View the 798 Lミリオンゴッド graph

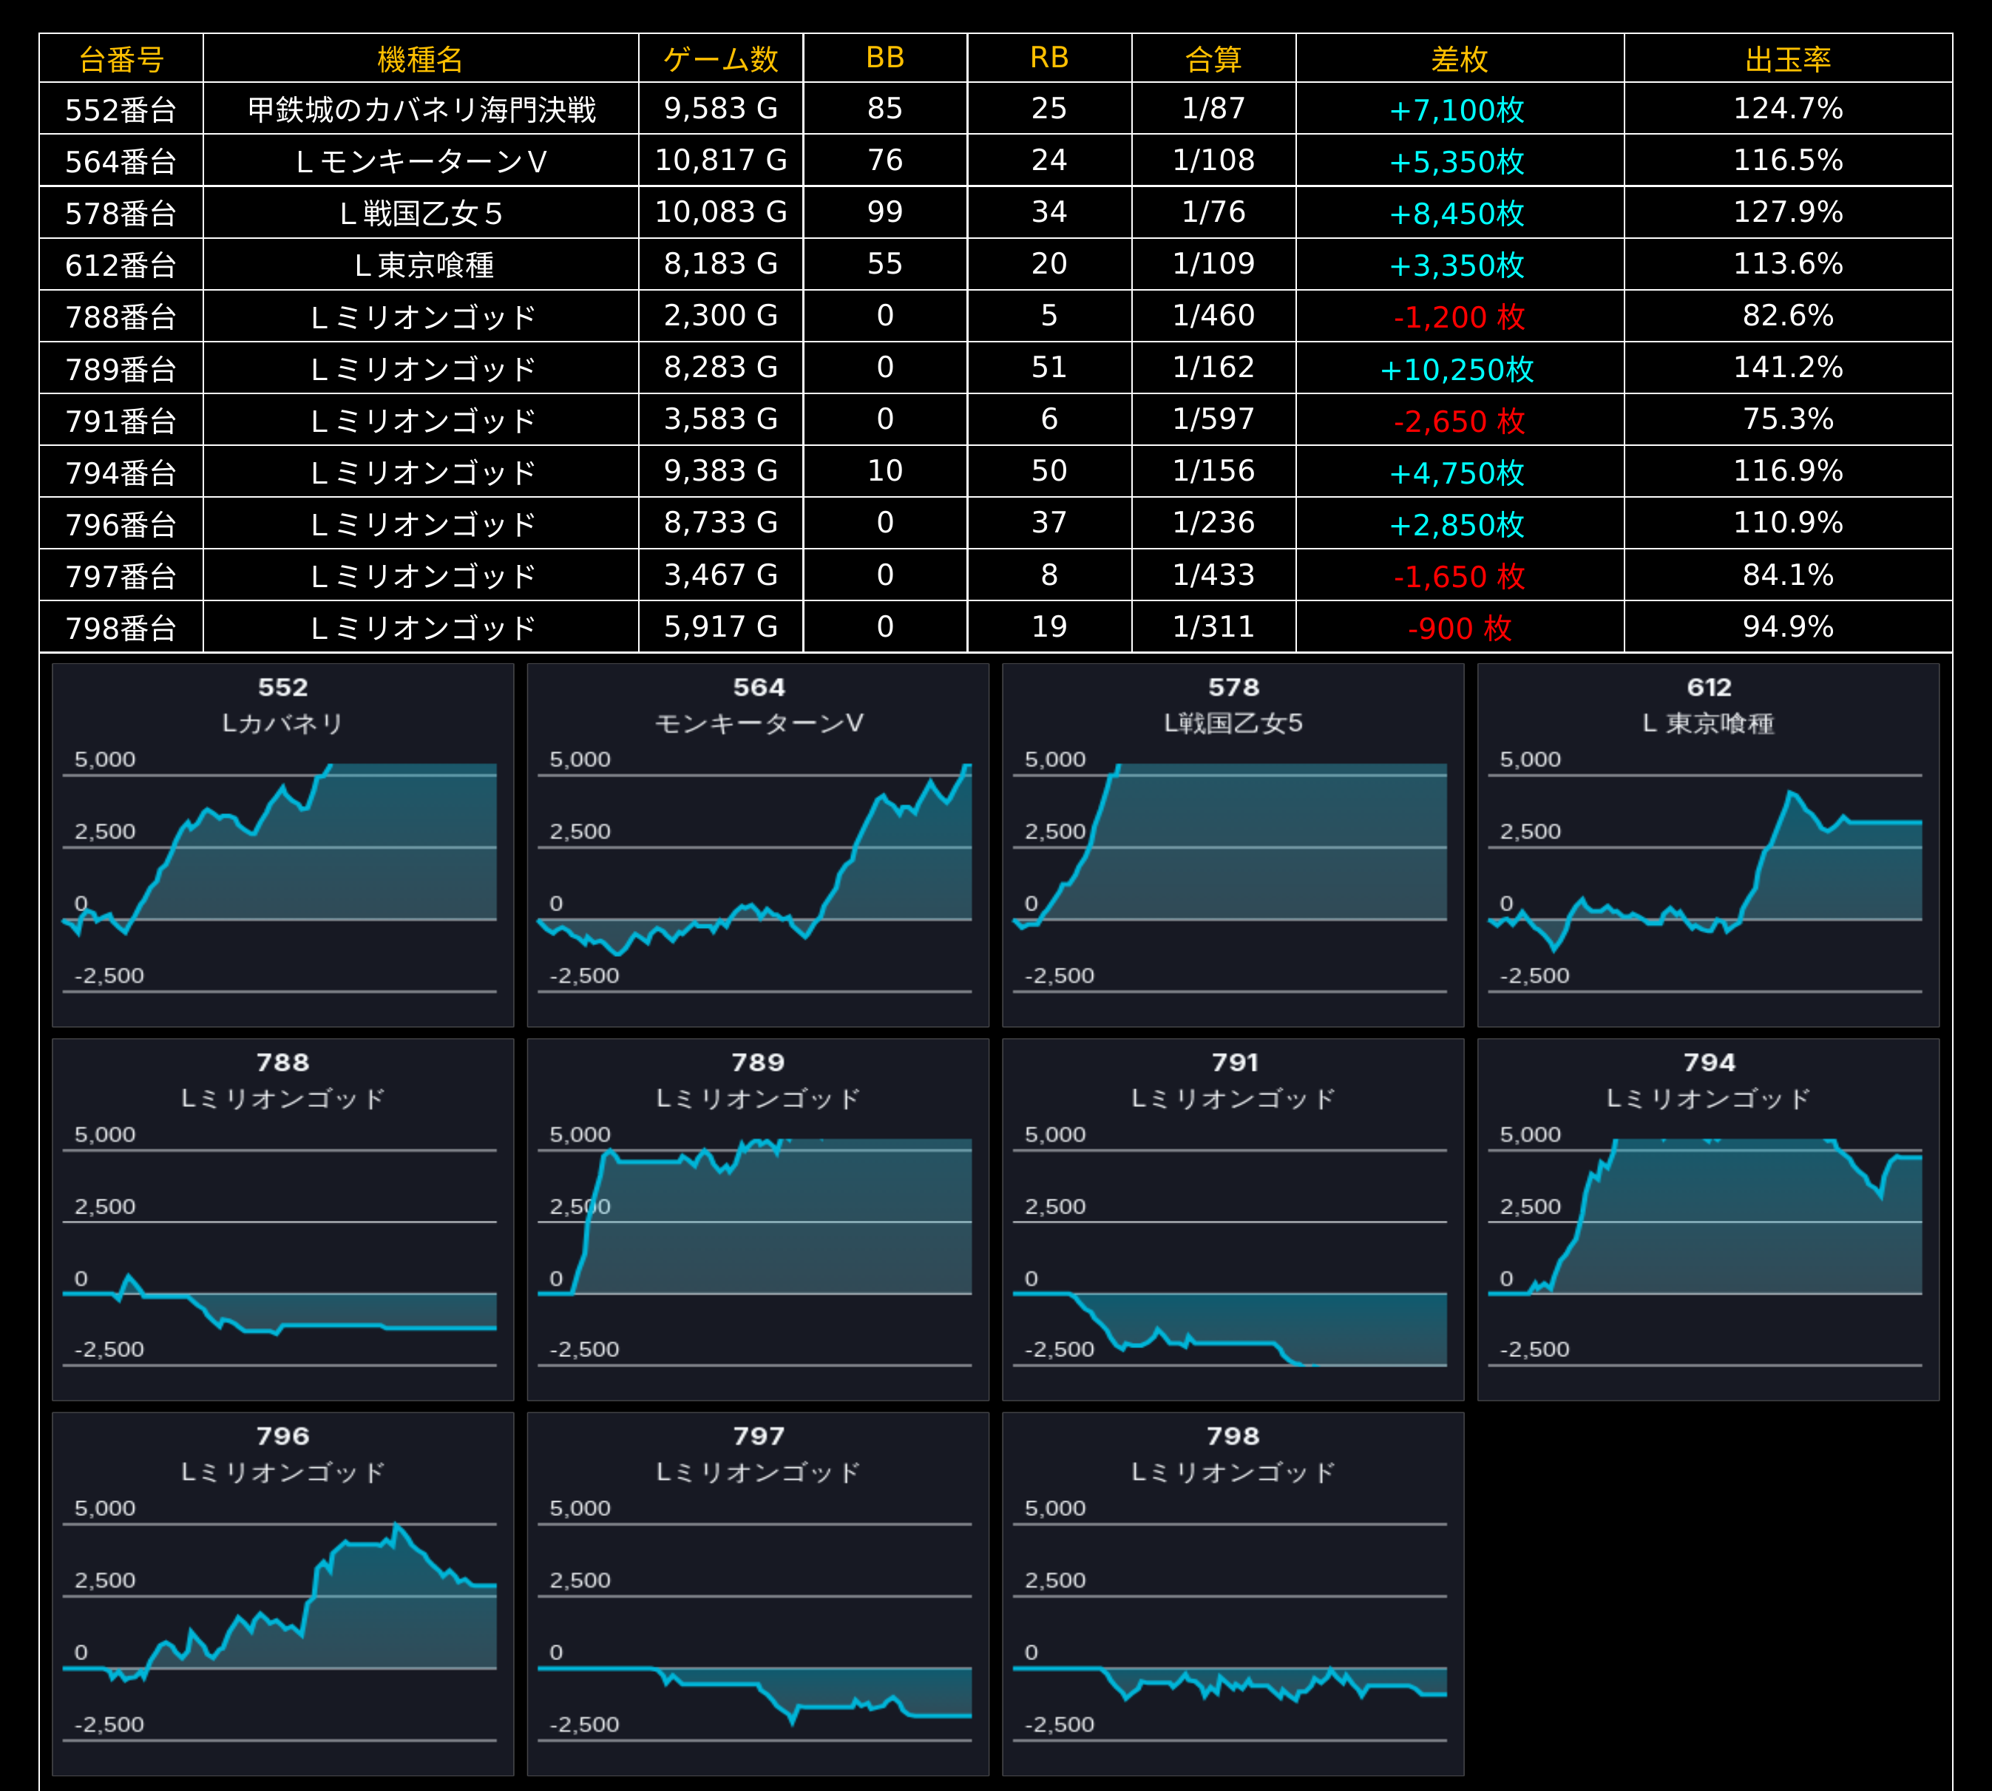click(1233, 1594)
